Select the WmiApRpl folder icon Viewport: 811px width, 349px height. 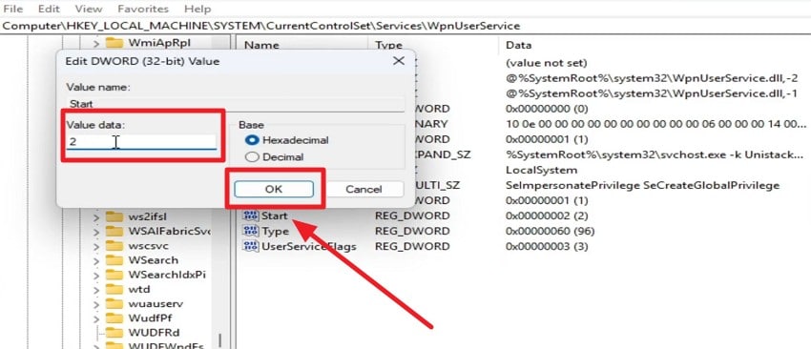coord(114,42)
